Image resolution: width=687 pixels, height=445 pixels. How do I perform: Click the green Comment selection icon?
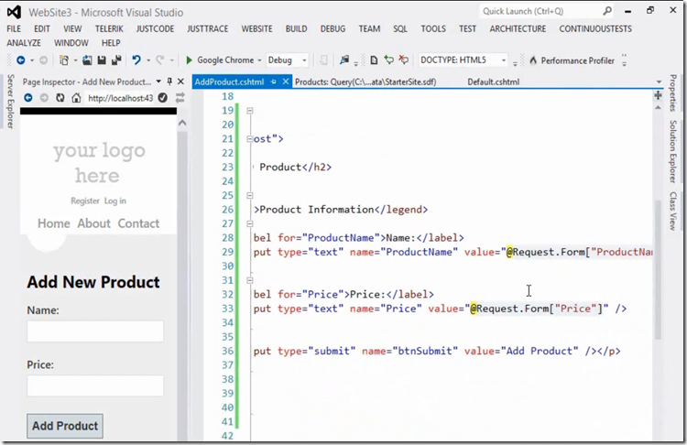click(388, 60)
